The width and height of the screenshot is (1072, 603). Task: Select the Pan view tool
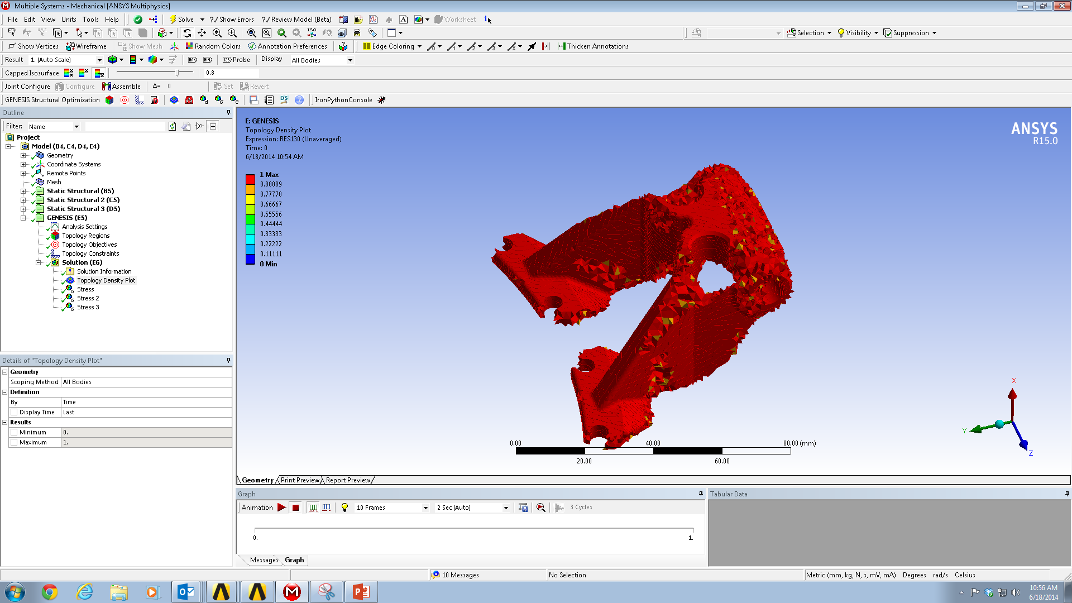coord(202,33)
